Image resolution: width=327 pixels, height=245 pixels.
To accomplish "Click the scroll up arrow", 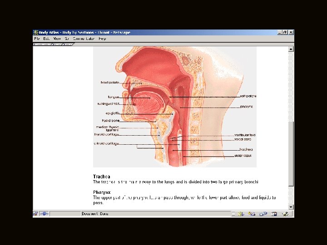I will 291,49.
